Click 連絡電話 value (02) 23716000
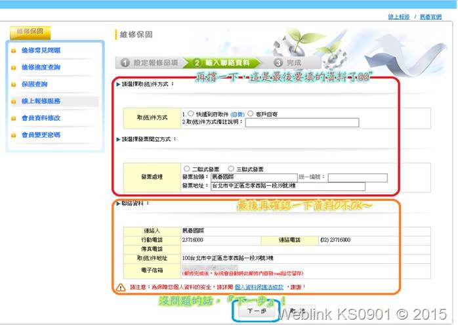The width and height of the screenshot is (458, 325). click(335, 240)
